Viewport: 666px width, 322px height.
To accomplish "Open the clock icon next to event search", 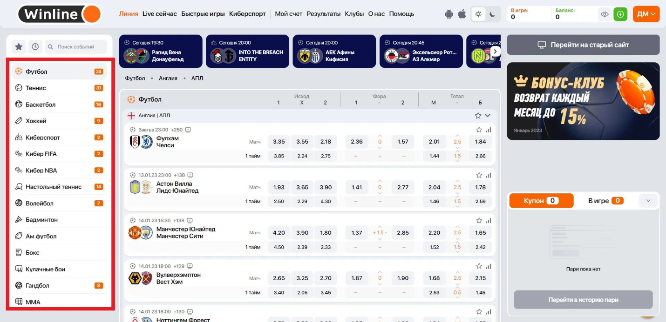I will tap(35, 46).
